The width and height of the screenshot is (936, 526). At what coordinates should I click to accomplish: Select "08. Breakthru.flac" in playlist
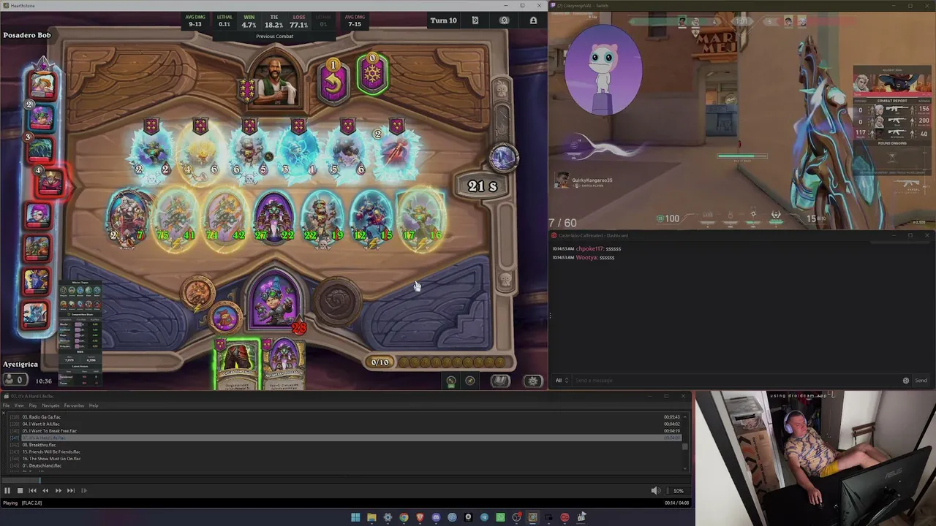[39, 445]
